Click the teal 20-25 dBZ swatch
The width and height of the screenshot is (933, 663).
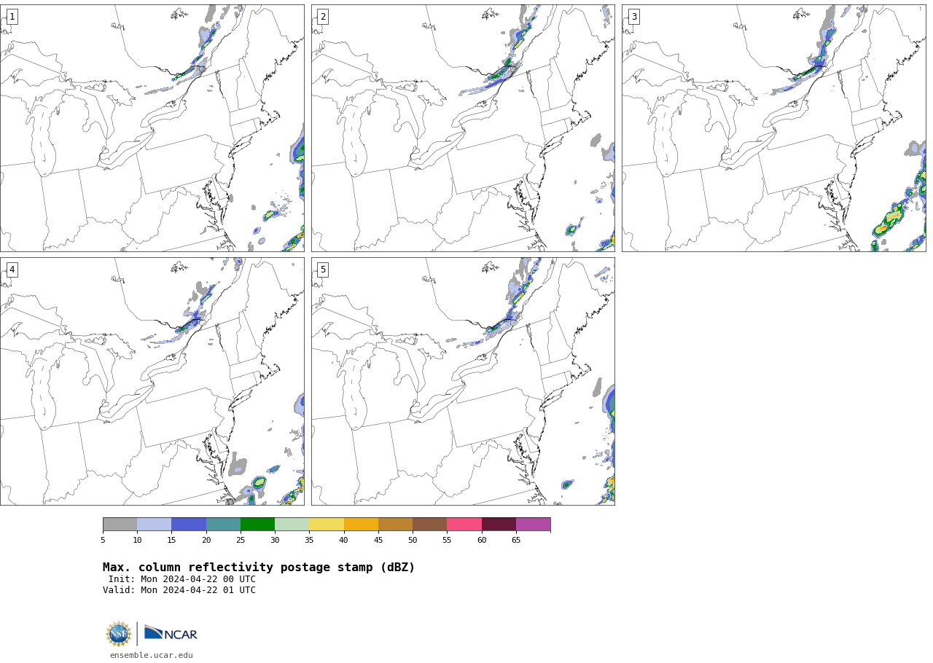click(x=223, y=525)
